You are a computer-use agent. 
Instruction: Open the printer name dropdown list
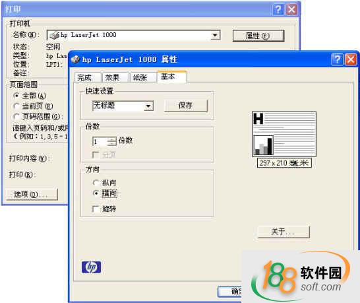click(x=215, y=36)
